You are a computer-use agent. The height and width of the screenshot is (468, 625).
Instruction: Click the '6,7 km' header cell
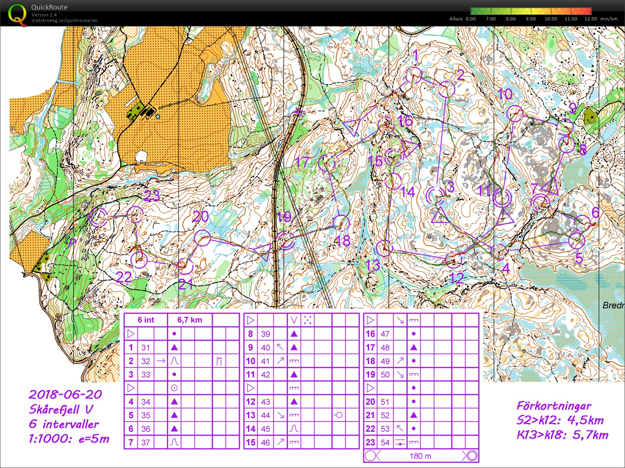[190, 320]
